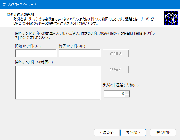Select the 除外するアドレスの範囲 list box
The height and width of the screenshot is (140, 180).
[x=58, y=83]
